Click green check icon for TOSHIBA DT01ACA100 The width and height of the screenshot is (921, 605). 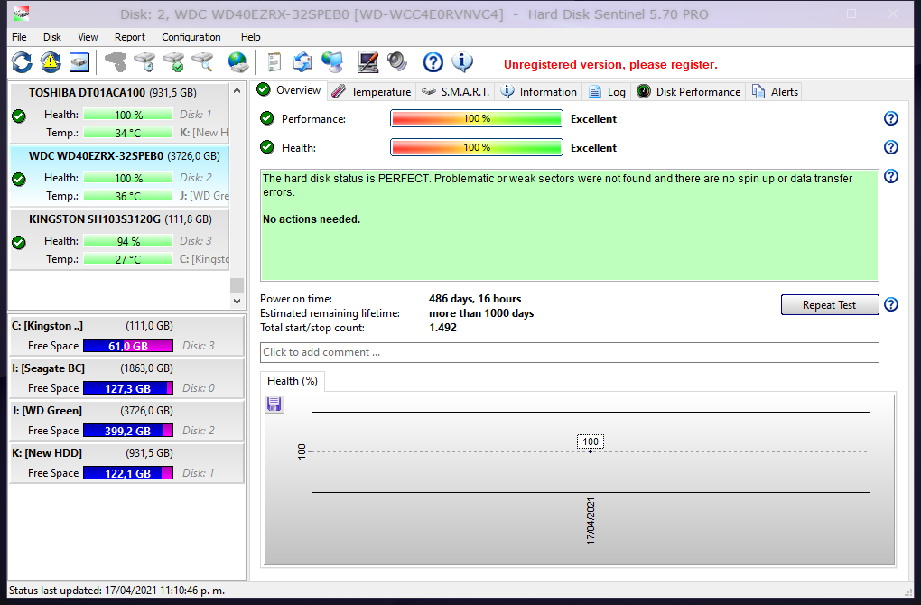coord(19,116)
